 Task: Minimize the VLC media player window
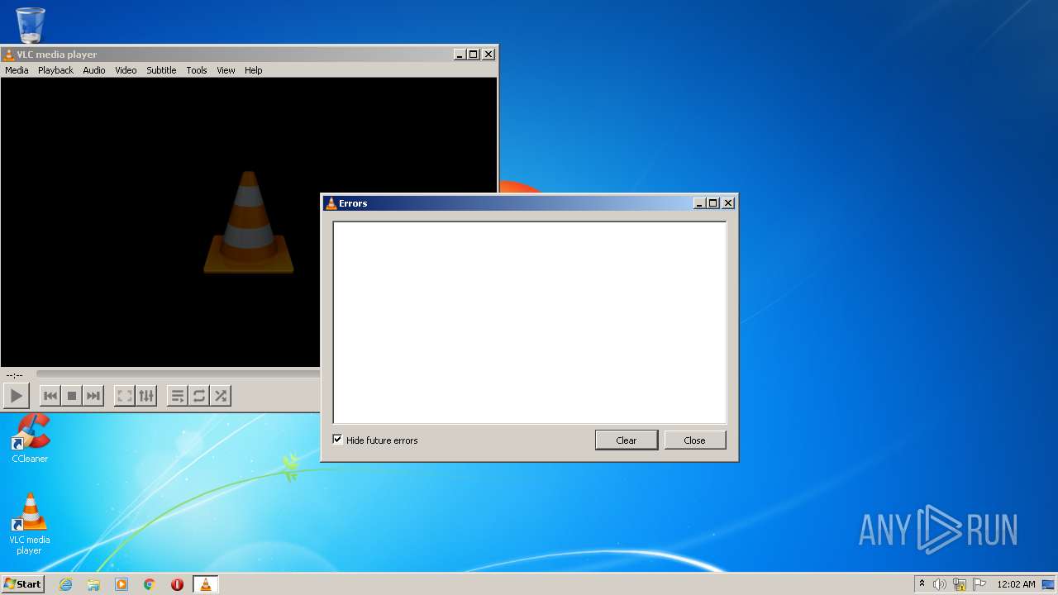(460, 55)
